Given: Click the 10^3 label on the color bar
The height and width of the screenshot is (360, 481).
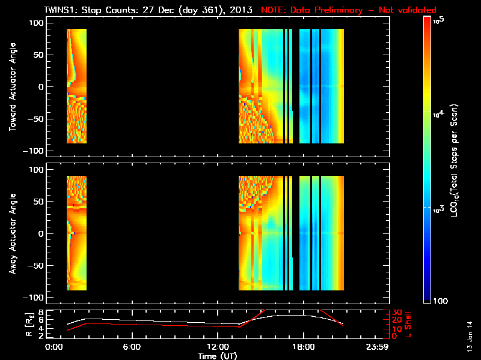Looking at the screenshot, I should click(x=438, y=209).
